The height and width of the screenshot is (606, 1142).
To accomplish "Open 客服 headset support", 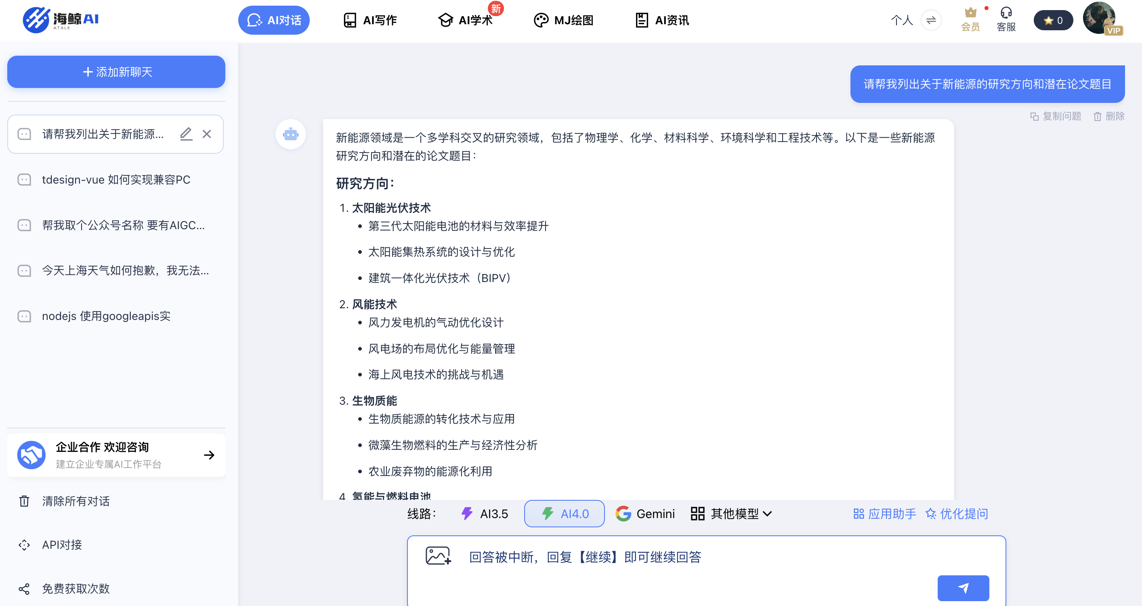I will [1006, 19].
